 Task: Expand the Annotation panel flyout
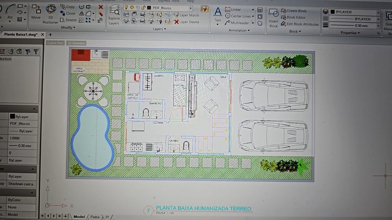point(239,31)
